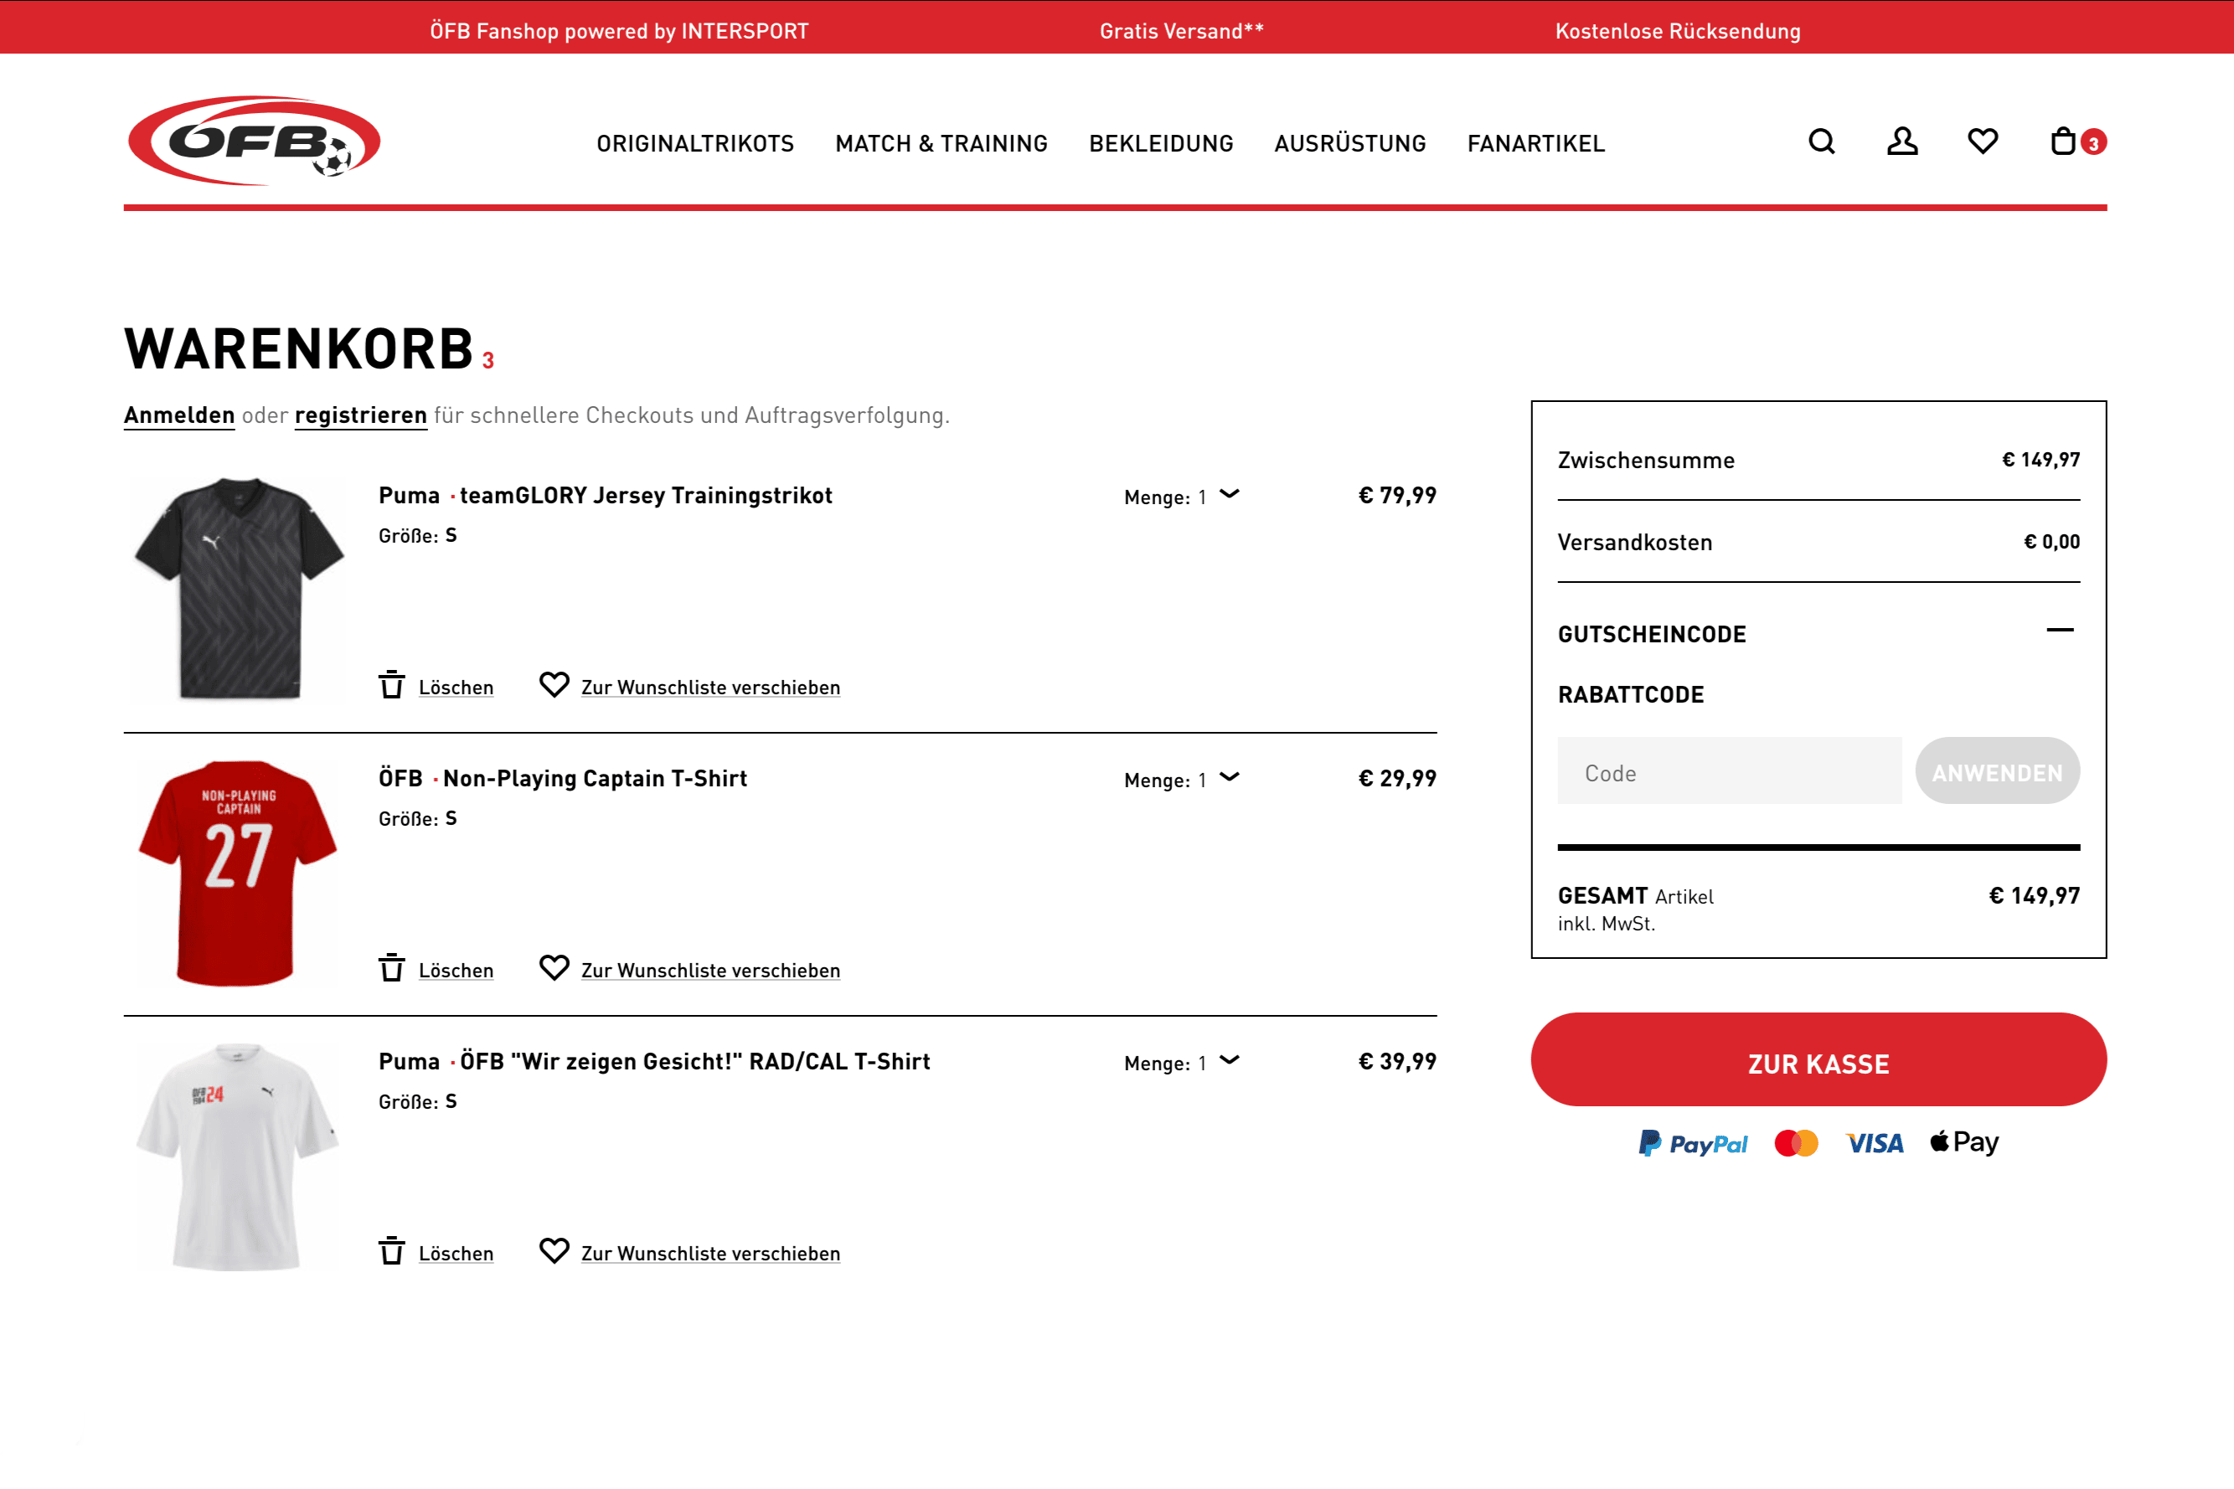The image size is (2234, 1489).
Task: Focus the Rabattcode Code input field
Action: 1729,771
